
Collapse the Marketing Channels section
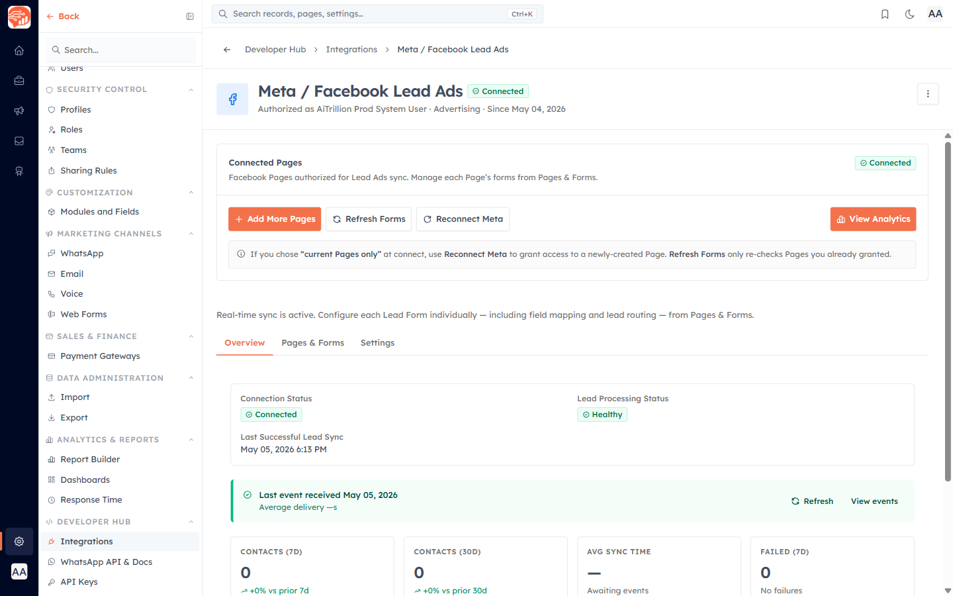(x=191, y=234)
